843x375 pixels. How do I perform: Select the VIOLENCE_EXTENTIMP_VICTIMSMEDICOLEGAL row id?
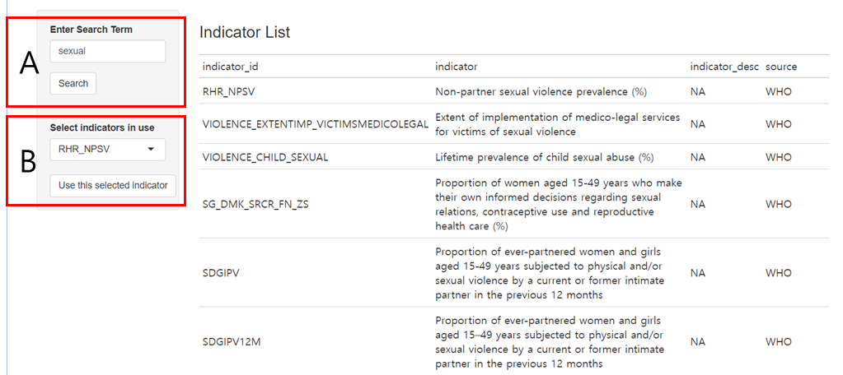(316, 124)
